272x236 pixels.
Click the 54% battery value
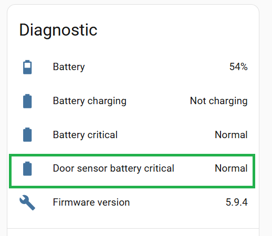(x=238, y=66)
